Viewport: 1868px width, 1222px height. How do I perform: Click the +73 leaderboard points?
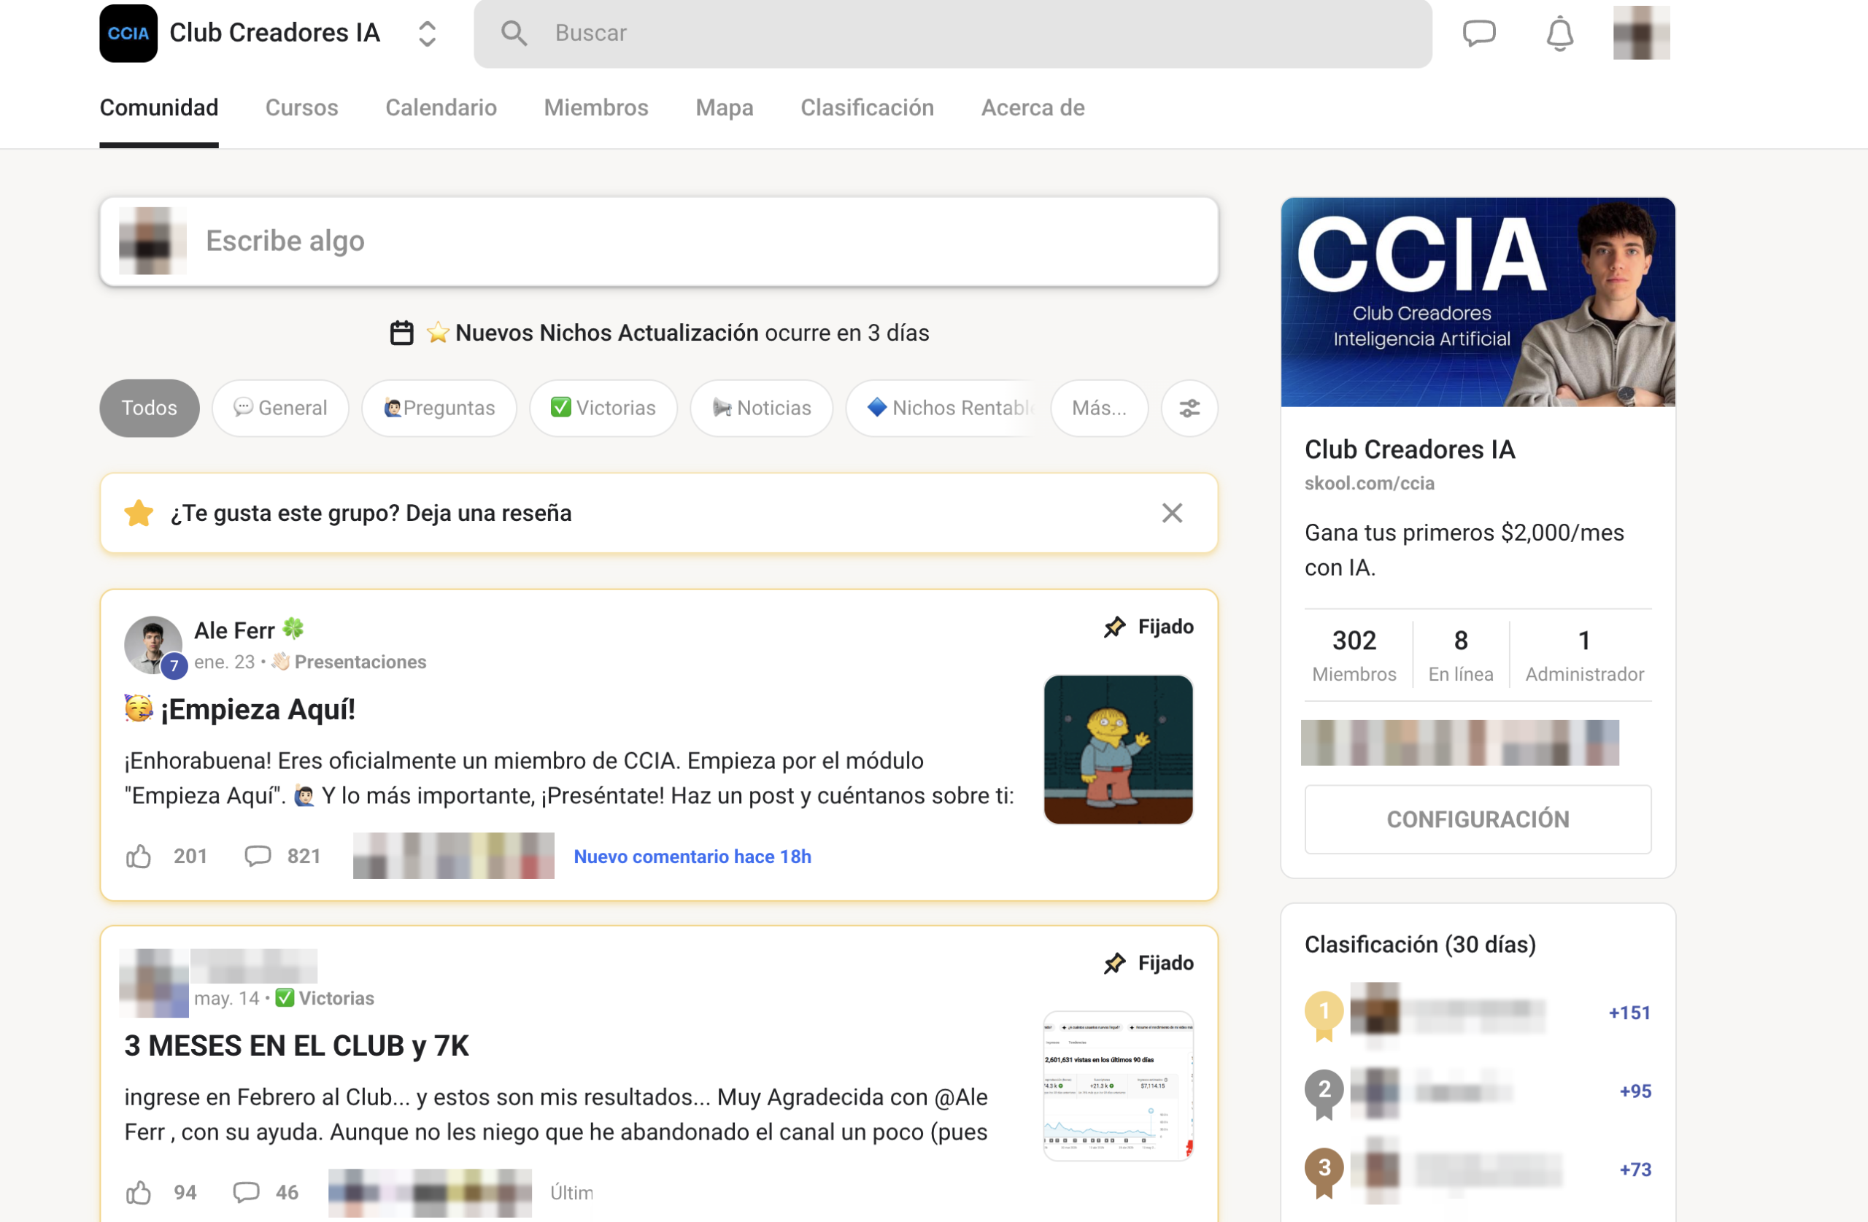1636,1170
